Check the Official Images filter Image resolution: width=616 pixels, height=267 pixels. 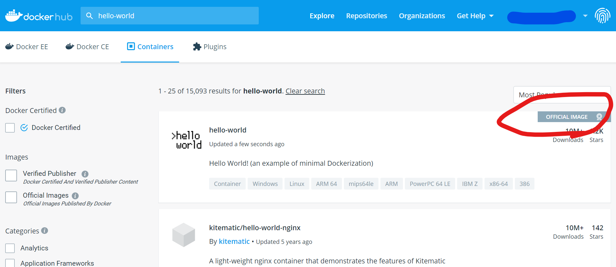point(11,197)
